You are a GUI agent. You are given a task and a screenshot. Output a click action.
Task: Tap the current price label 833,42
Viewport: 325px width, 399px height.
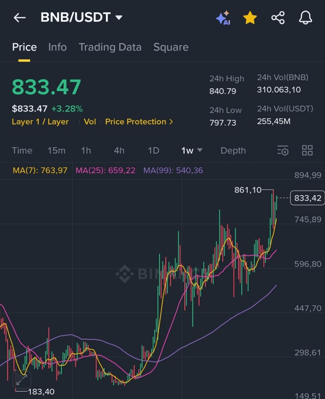click(x=308, y=198)
